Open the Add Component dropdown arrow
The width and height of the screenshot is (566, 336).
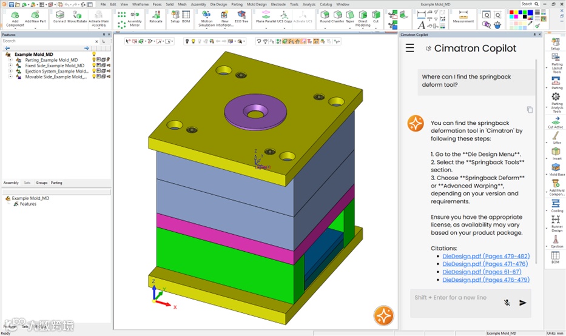[x=15, y=28]
